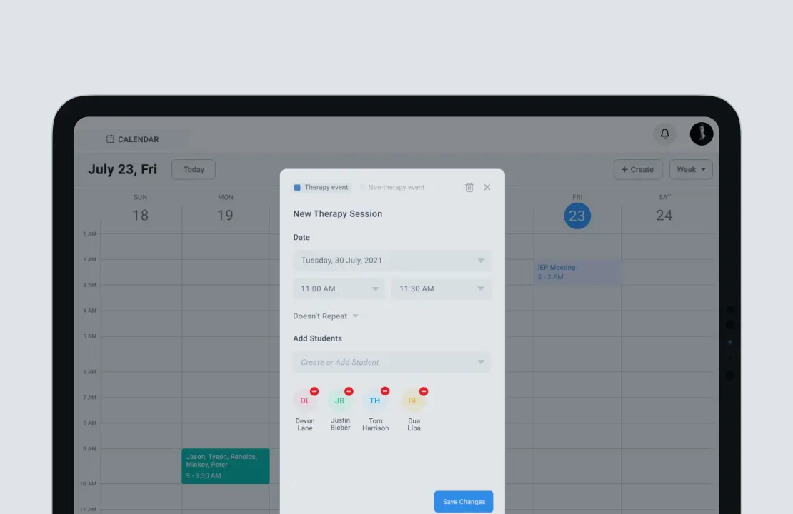Click the calendar icon beside CALENDAR label

tap(111, 139)
